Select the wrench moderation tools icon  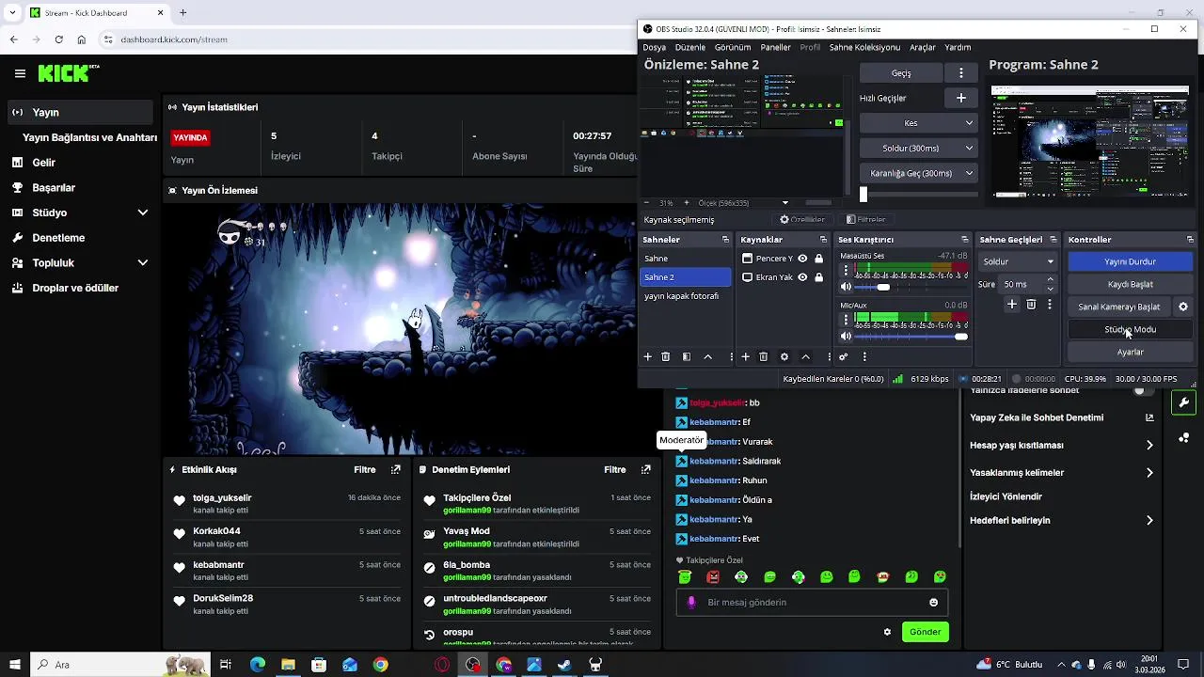click(1183, 402)
